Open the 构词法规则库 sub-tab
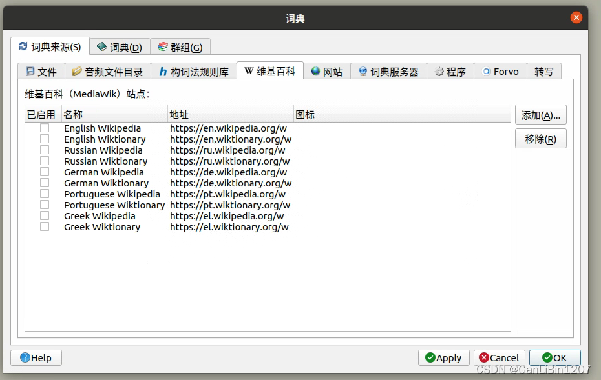 [x=194, y=72]
